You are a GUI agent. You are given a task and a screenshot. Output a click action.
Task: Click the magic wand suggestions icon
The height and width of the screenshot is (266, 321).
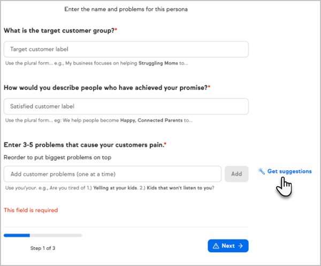pos(262,172)
